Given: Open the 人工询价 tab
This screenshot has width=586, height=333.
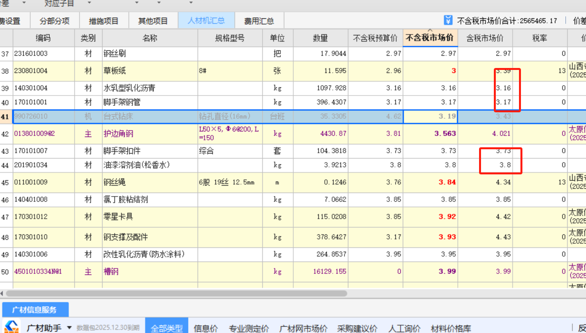Looking at the screenshot, I should coord(404,329).
